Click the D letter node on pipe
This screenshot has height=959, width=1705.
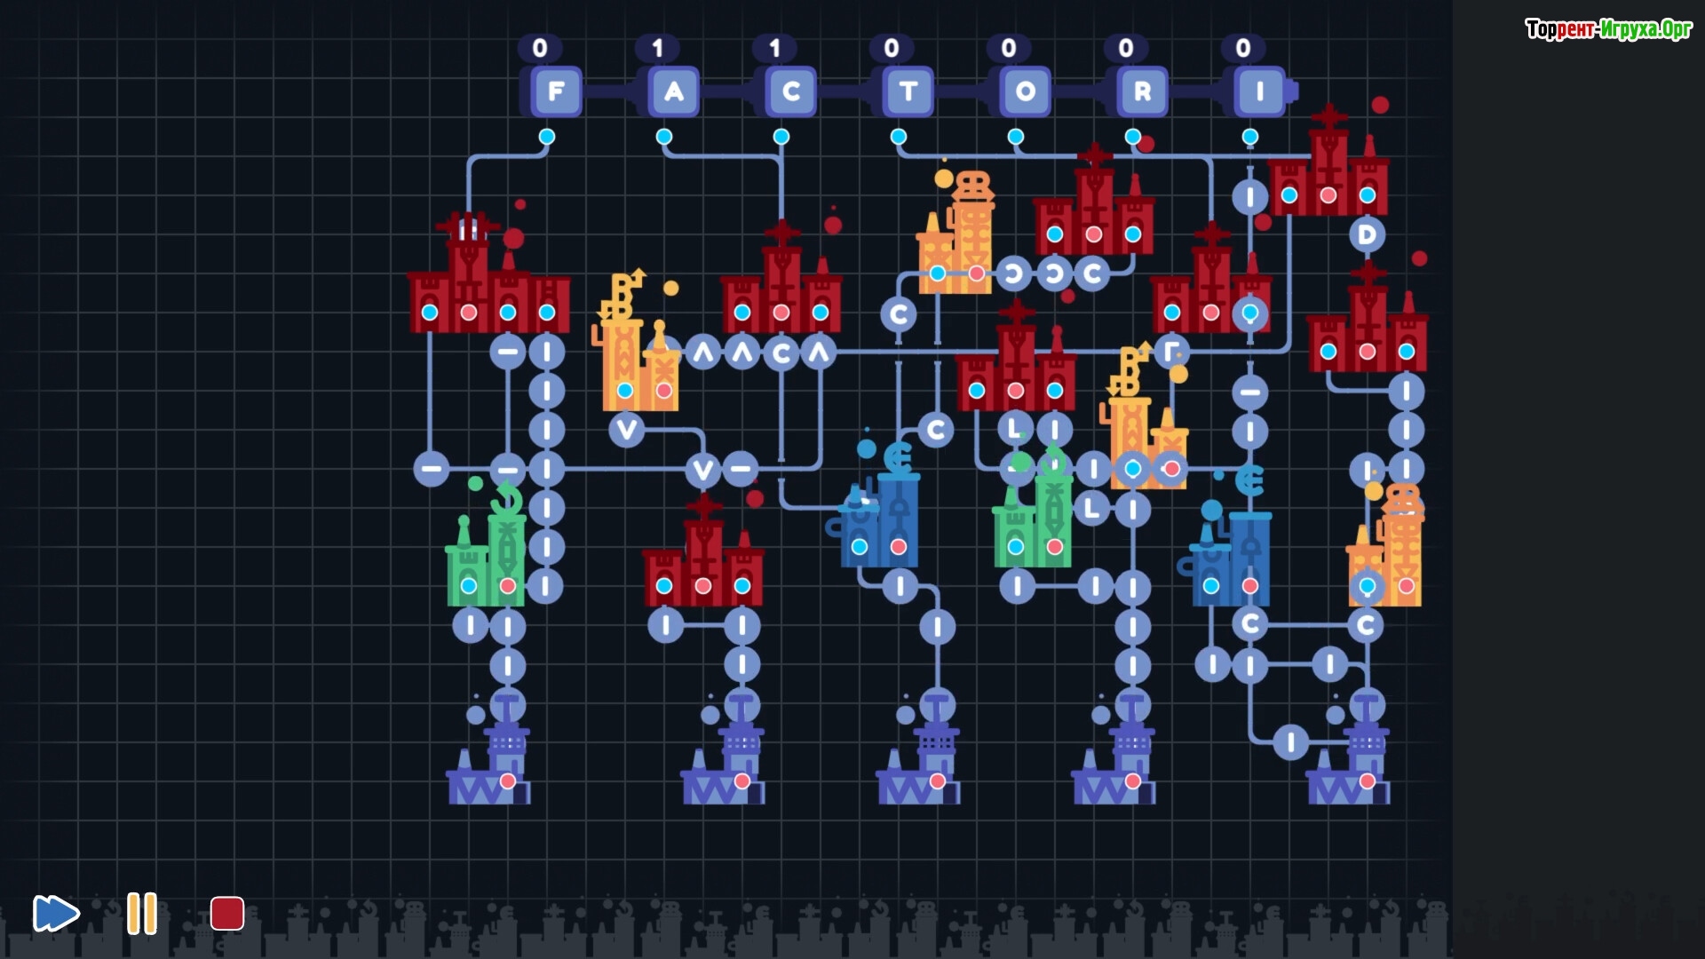click(1368, 235)
